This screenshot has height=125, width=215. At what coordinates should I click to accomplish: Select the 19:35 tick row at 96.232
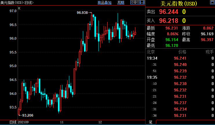180,77
